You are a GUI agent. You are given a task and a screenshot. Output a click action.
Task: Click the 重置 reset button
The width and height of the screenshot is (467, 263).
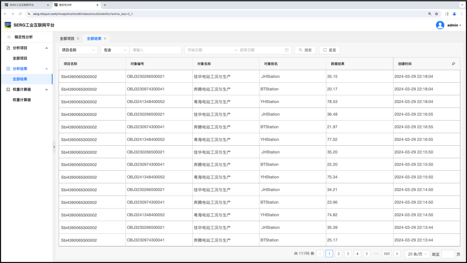click(x=329, y=50)
